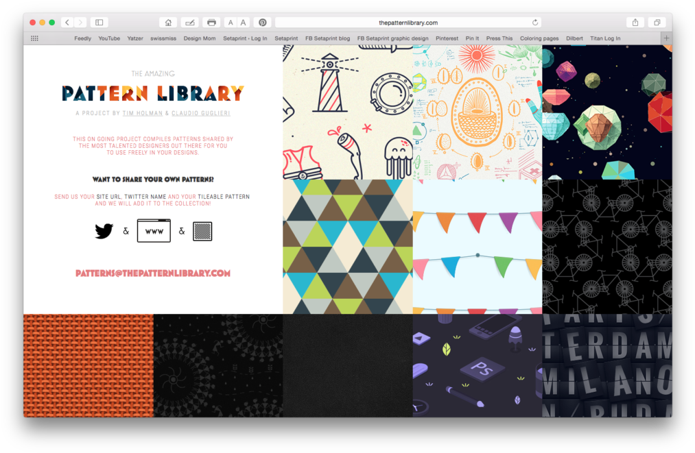The image size is (695, 453).
Task: Decrease text size with the small A
Action: (x=231, y=21)
